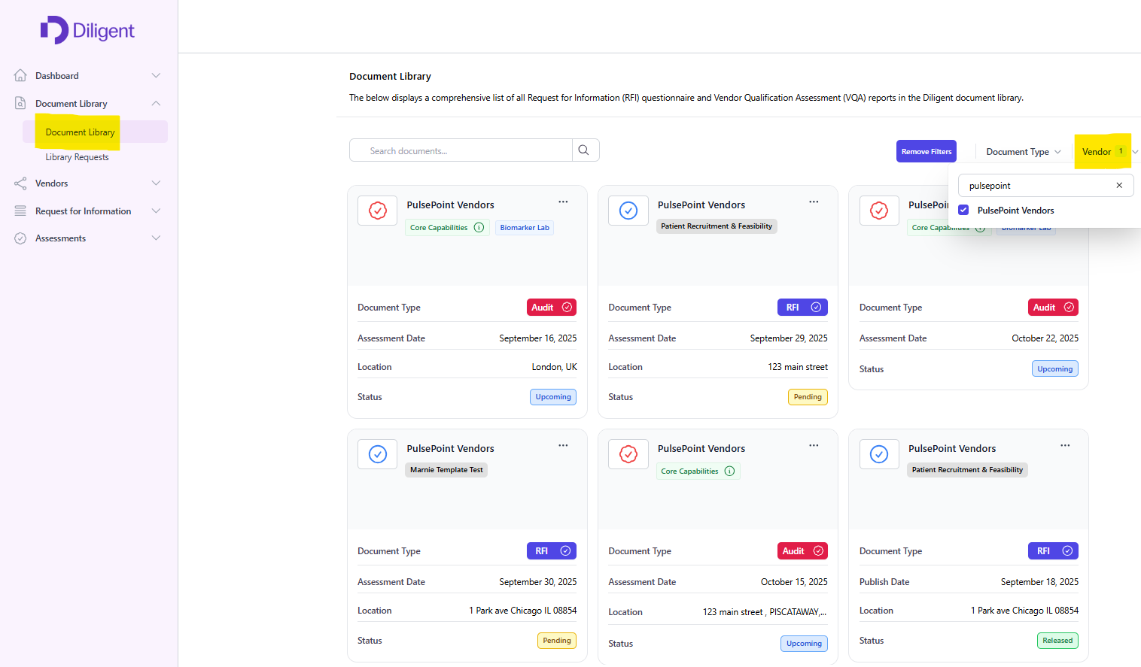Open the more options menu on September 18 card
The height and width of the screenshot is (667, 1141).
click(x=1065, y=445)
